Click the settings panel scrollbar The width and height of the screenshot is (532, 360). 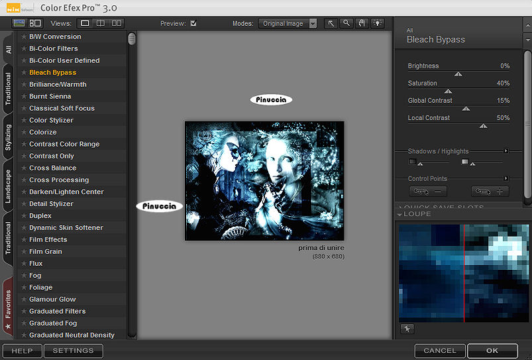pyautogui.click(x=527, y=124)
